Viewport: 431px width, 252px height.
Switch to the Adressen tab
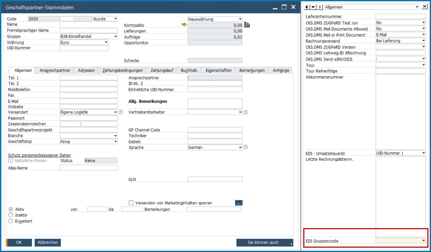(x=86, y=70)
